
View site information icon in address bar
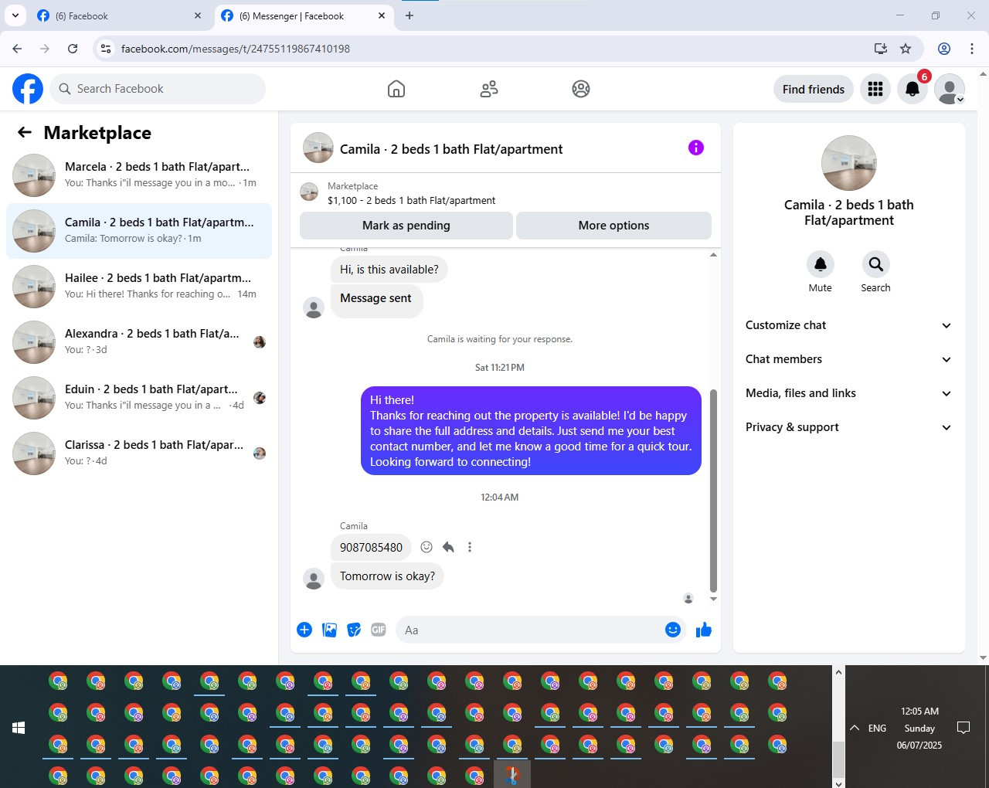tap(106, 49)
